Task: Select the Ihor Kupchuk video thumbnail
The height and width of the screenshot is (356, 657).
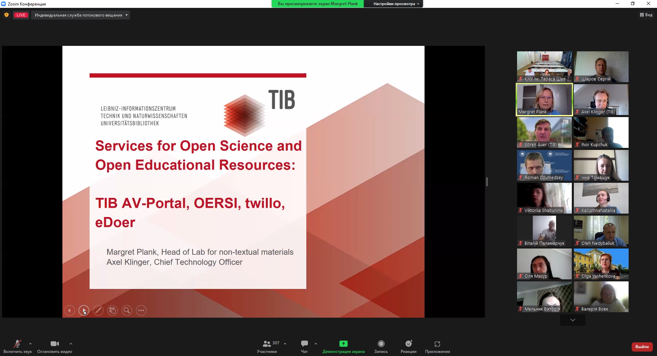Action: pos(601,132)
